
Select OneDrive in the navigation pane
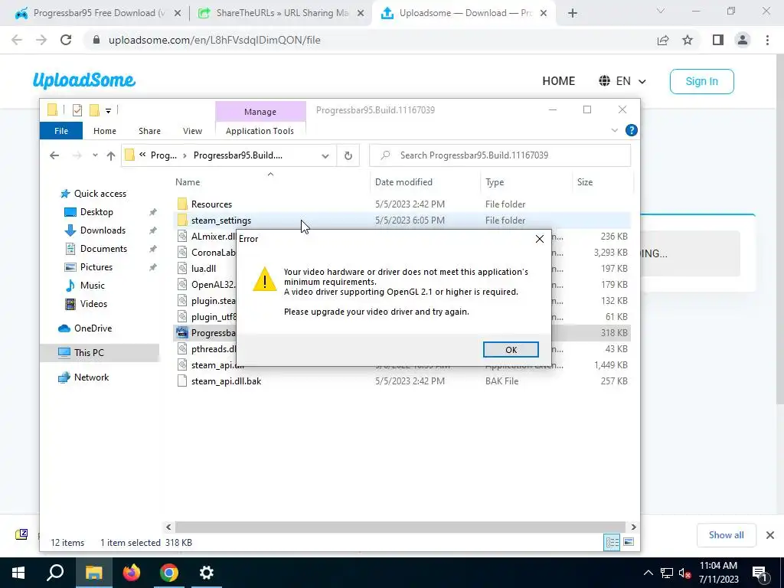click(93, 328)
